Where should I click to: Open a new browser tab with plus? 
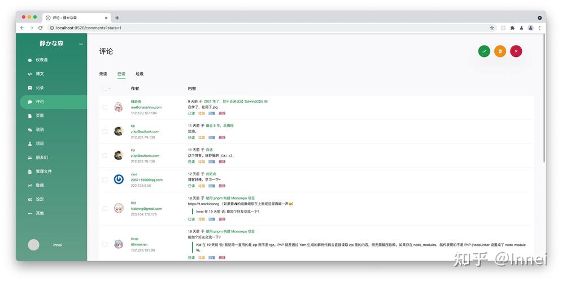coord(117,18)
